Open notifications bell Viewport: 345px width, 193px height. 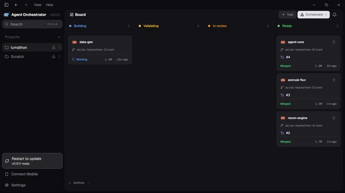(x=334, y=14)
